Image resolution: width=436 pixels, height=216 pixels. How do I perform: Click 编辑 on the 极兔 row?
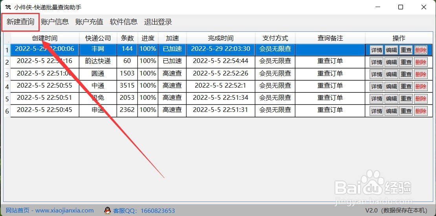point(391,99)
